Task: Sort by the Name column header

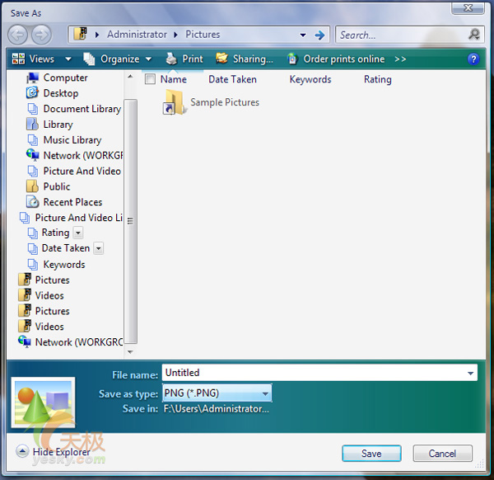Action: click(x=174, y=79)
